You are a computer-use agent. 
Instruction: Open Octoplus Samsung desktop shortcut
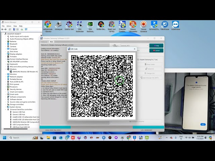(122, 26)
